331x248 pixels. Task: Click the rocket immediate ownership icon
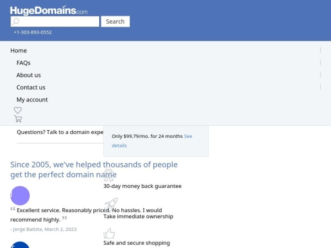pos(111,204)
